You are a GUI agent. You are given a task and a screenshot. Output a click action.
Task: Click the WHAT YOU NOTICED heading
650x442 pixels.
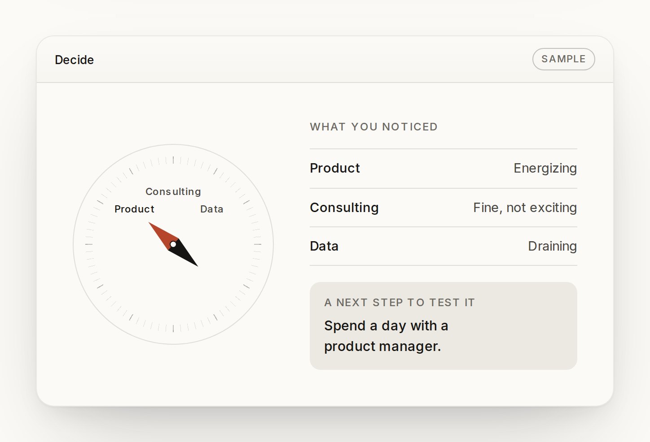[373, 127]
